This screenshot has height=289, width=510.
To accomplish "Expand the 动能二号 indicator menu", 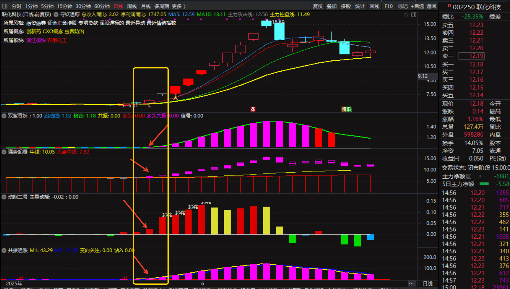I will (x=5, y=197).
